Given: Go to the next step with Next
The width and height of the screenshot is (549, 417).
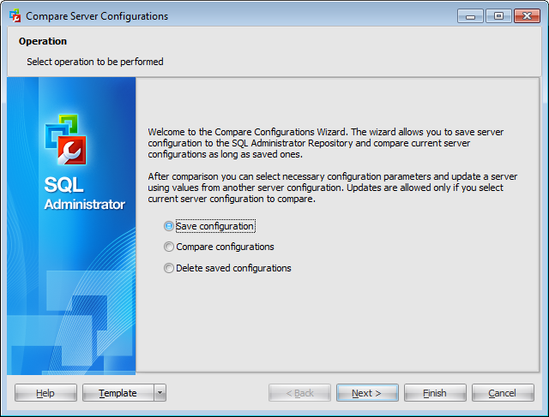Looking at the screenshot, I should [x=368, y=393].
